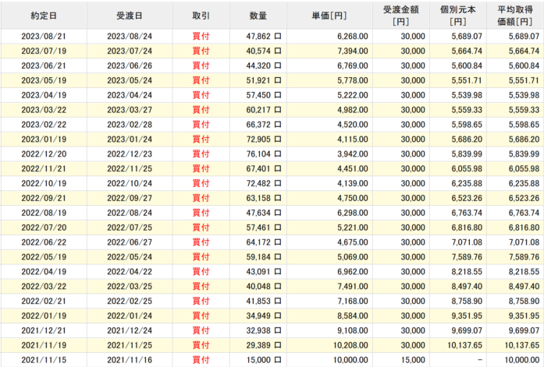Click the 受渡金額[円] column header
The image size is (544, 367).
(x=404, y=16)
